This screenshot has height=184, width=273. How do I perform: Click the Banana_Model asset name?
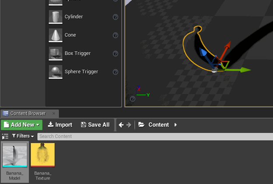click(x=14, y=176)
